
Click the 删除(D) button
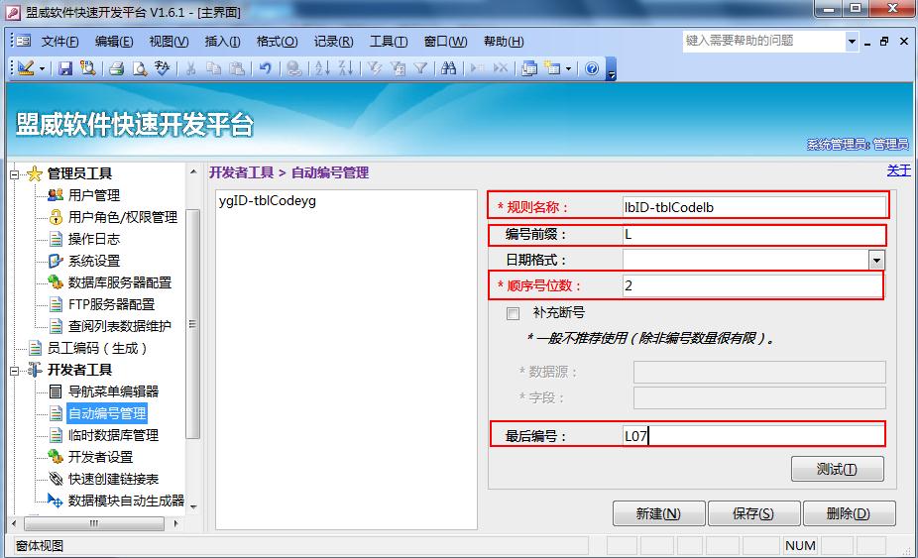[x=849, y=513]
